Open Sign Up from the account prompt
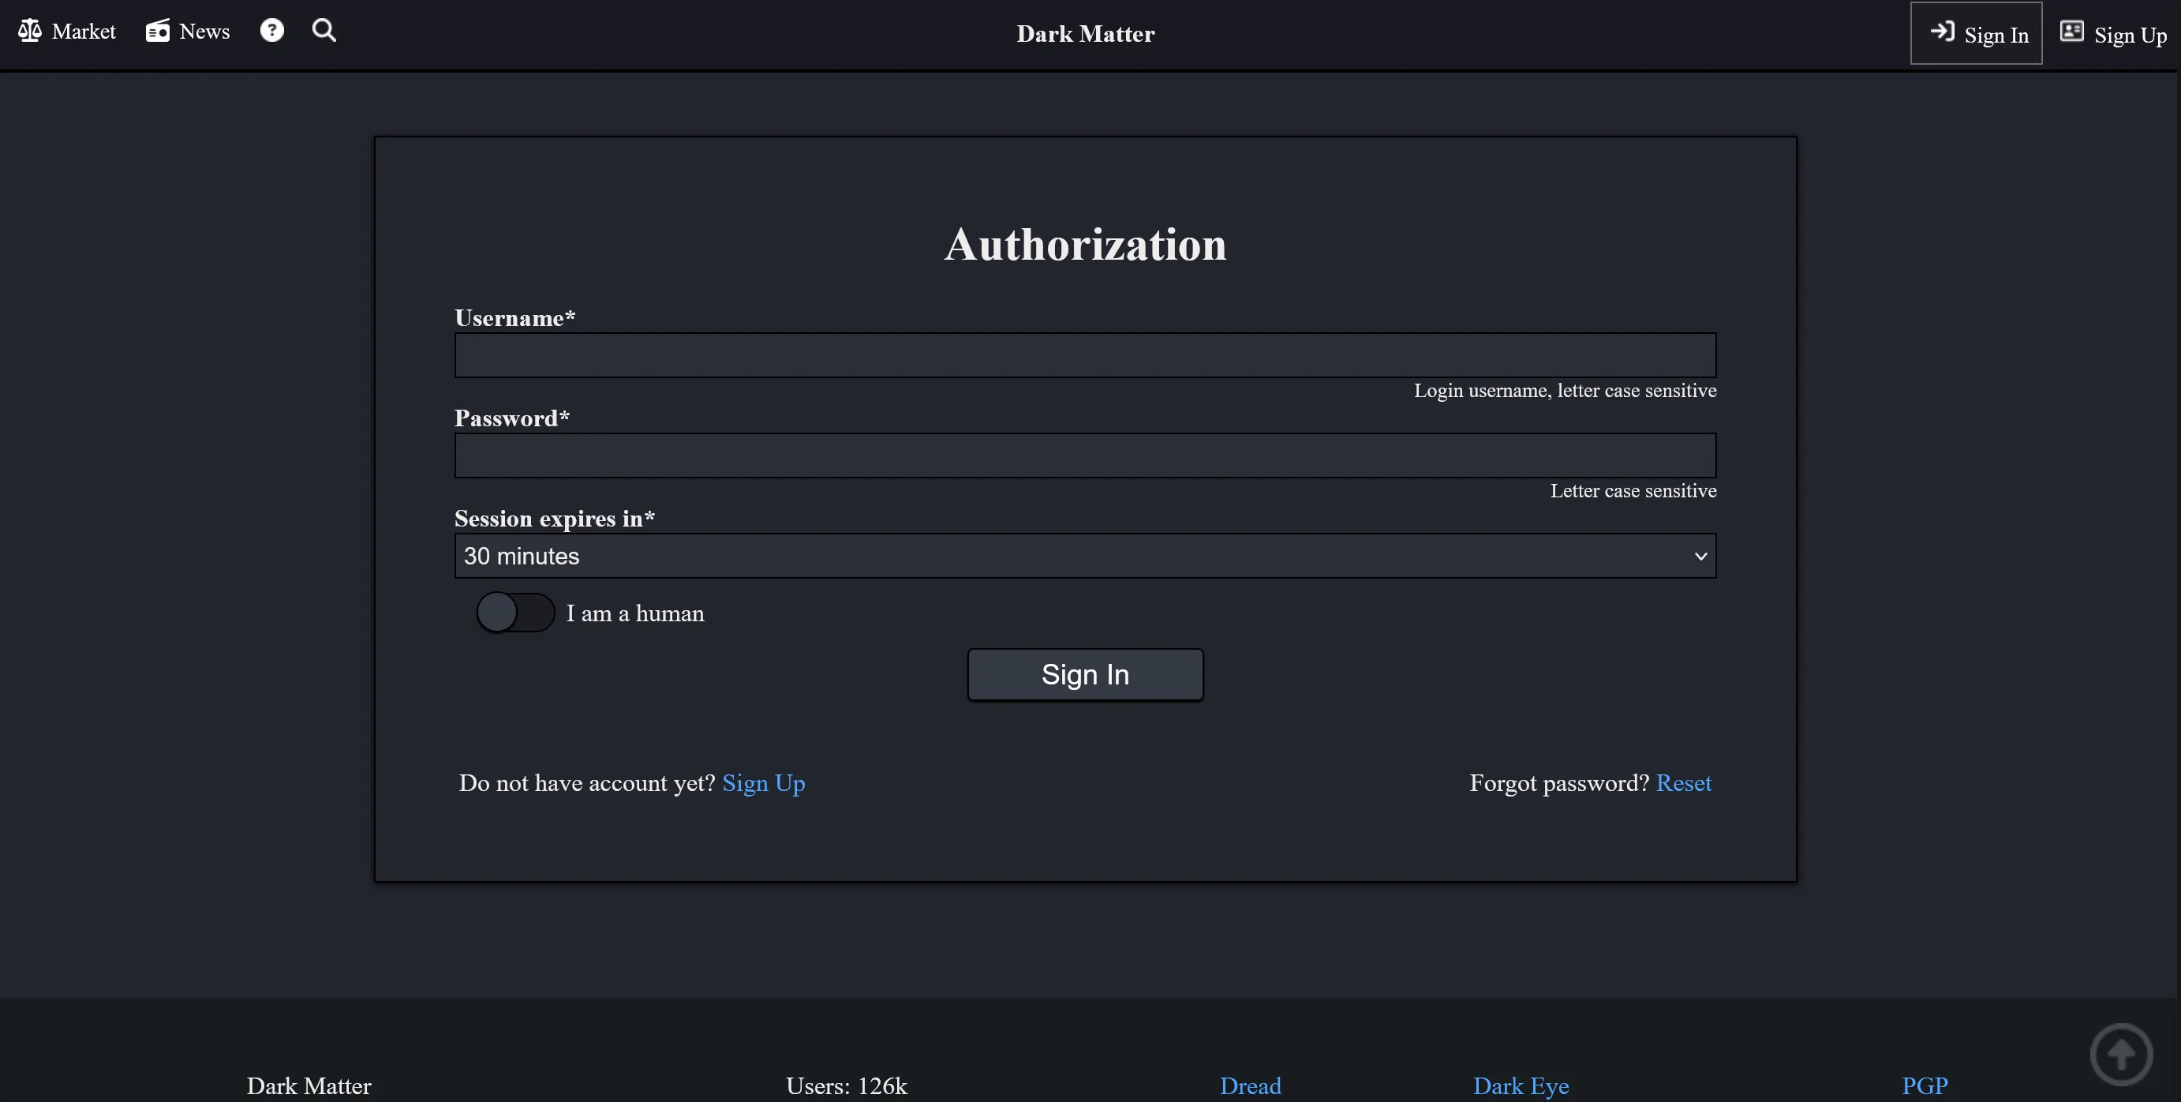Viewport: 2181px width, 1102px height. point(763,782)
